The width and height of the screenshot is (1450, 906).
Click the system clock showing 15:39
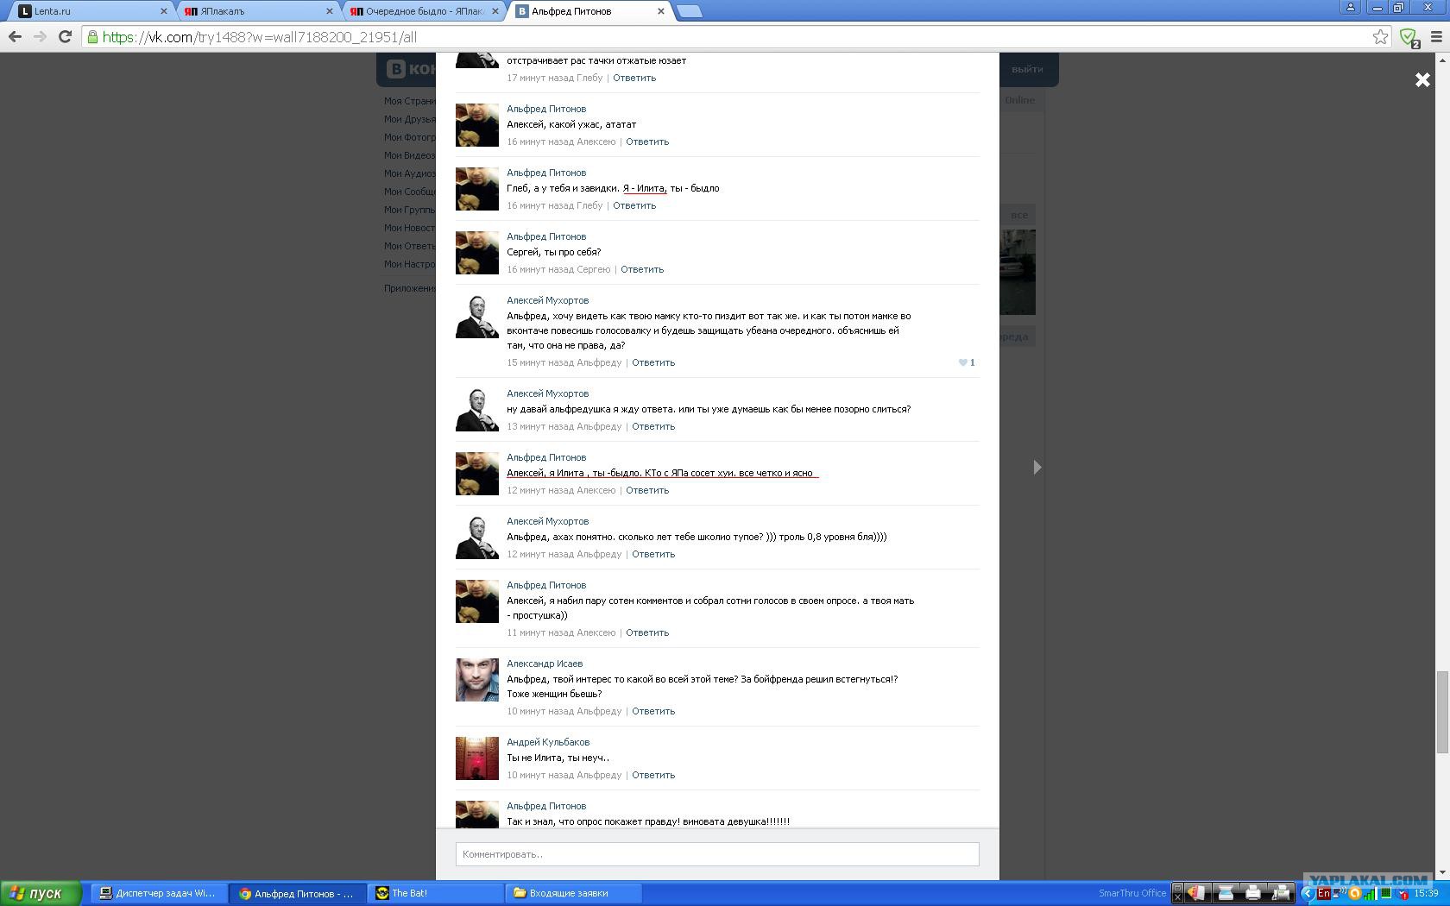(1426, 894)
